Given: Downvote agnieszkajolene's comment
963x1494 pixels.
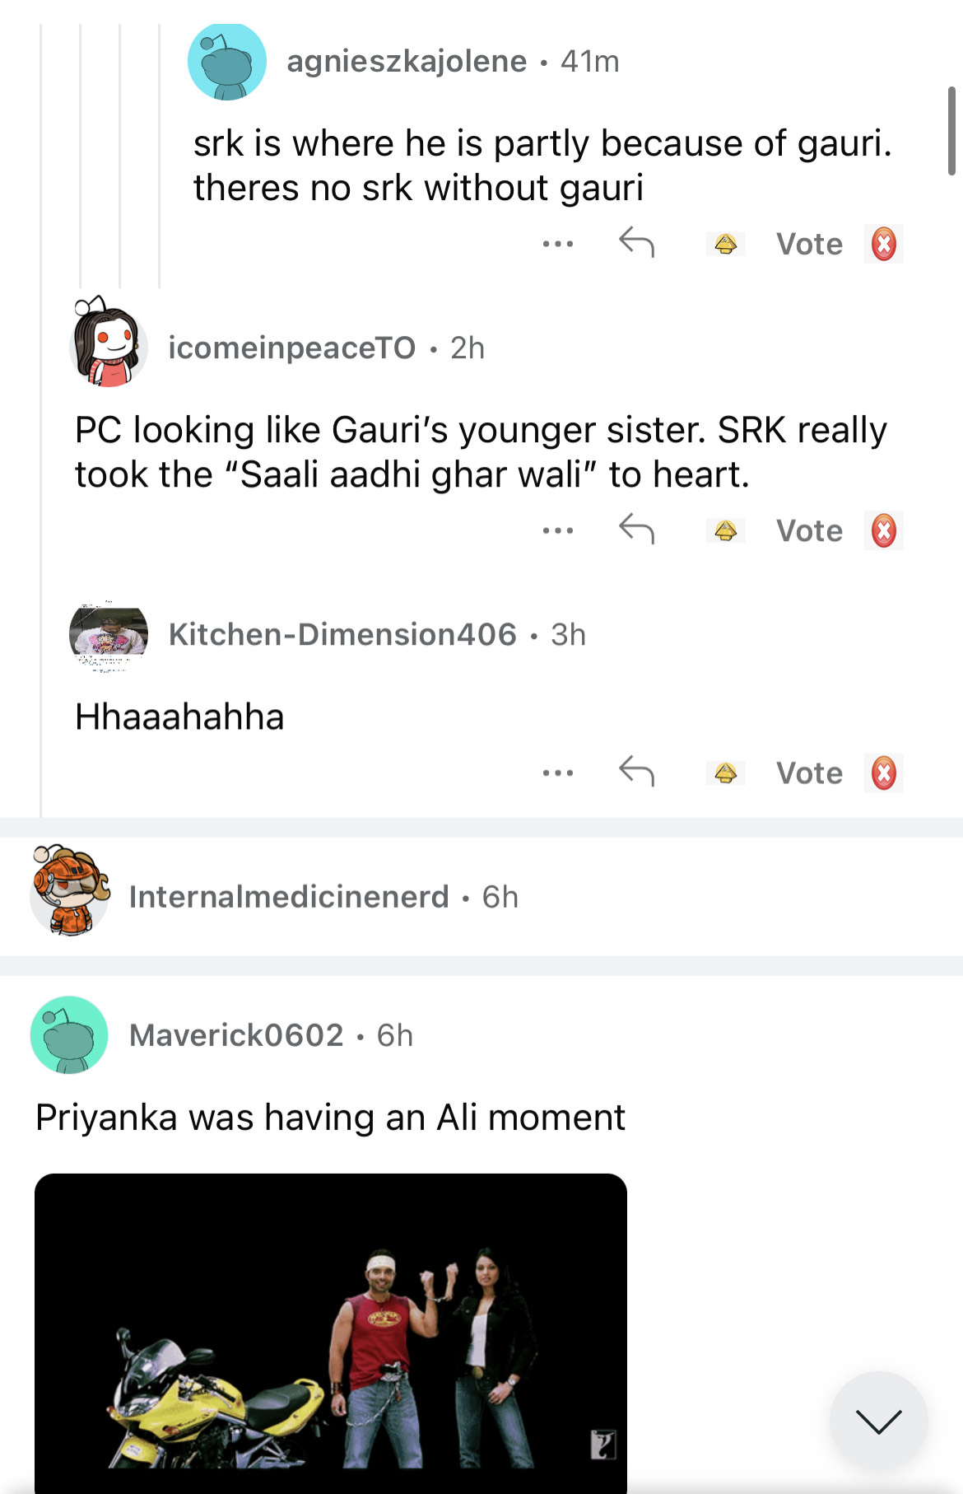Looking at the screenshot, I should pyautogui.click(x=883, y=244).
